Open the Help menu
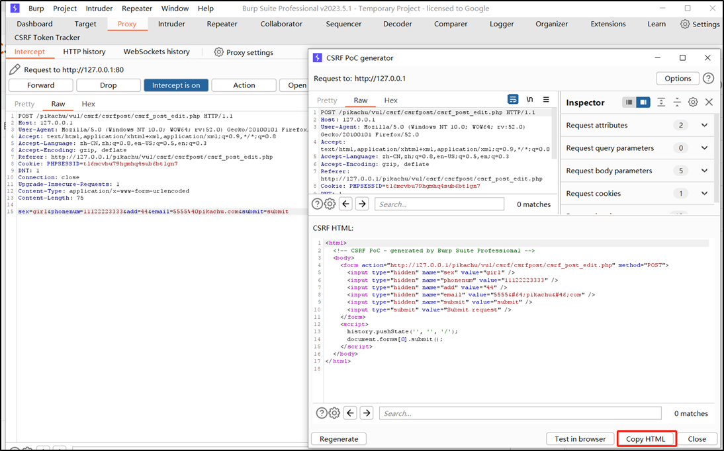The width and height of the screenshot is (724, 451). 205,9
